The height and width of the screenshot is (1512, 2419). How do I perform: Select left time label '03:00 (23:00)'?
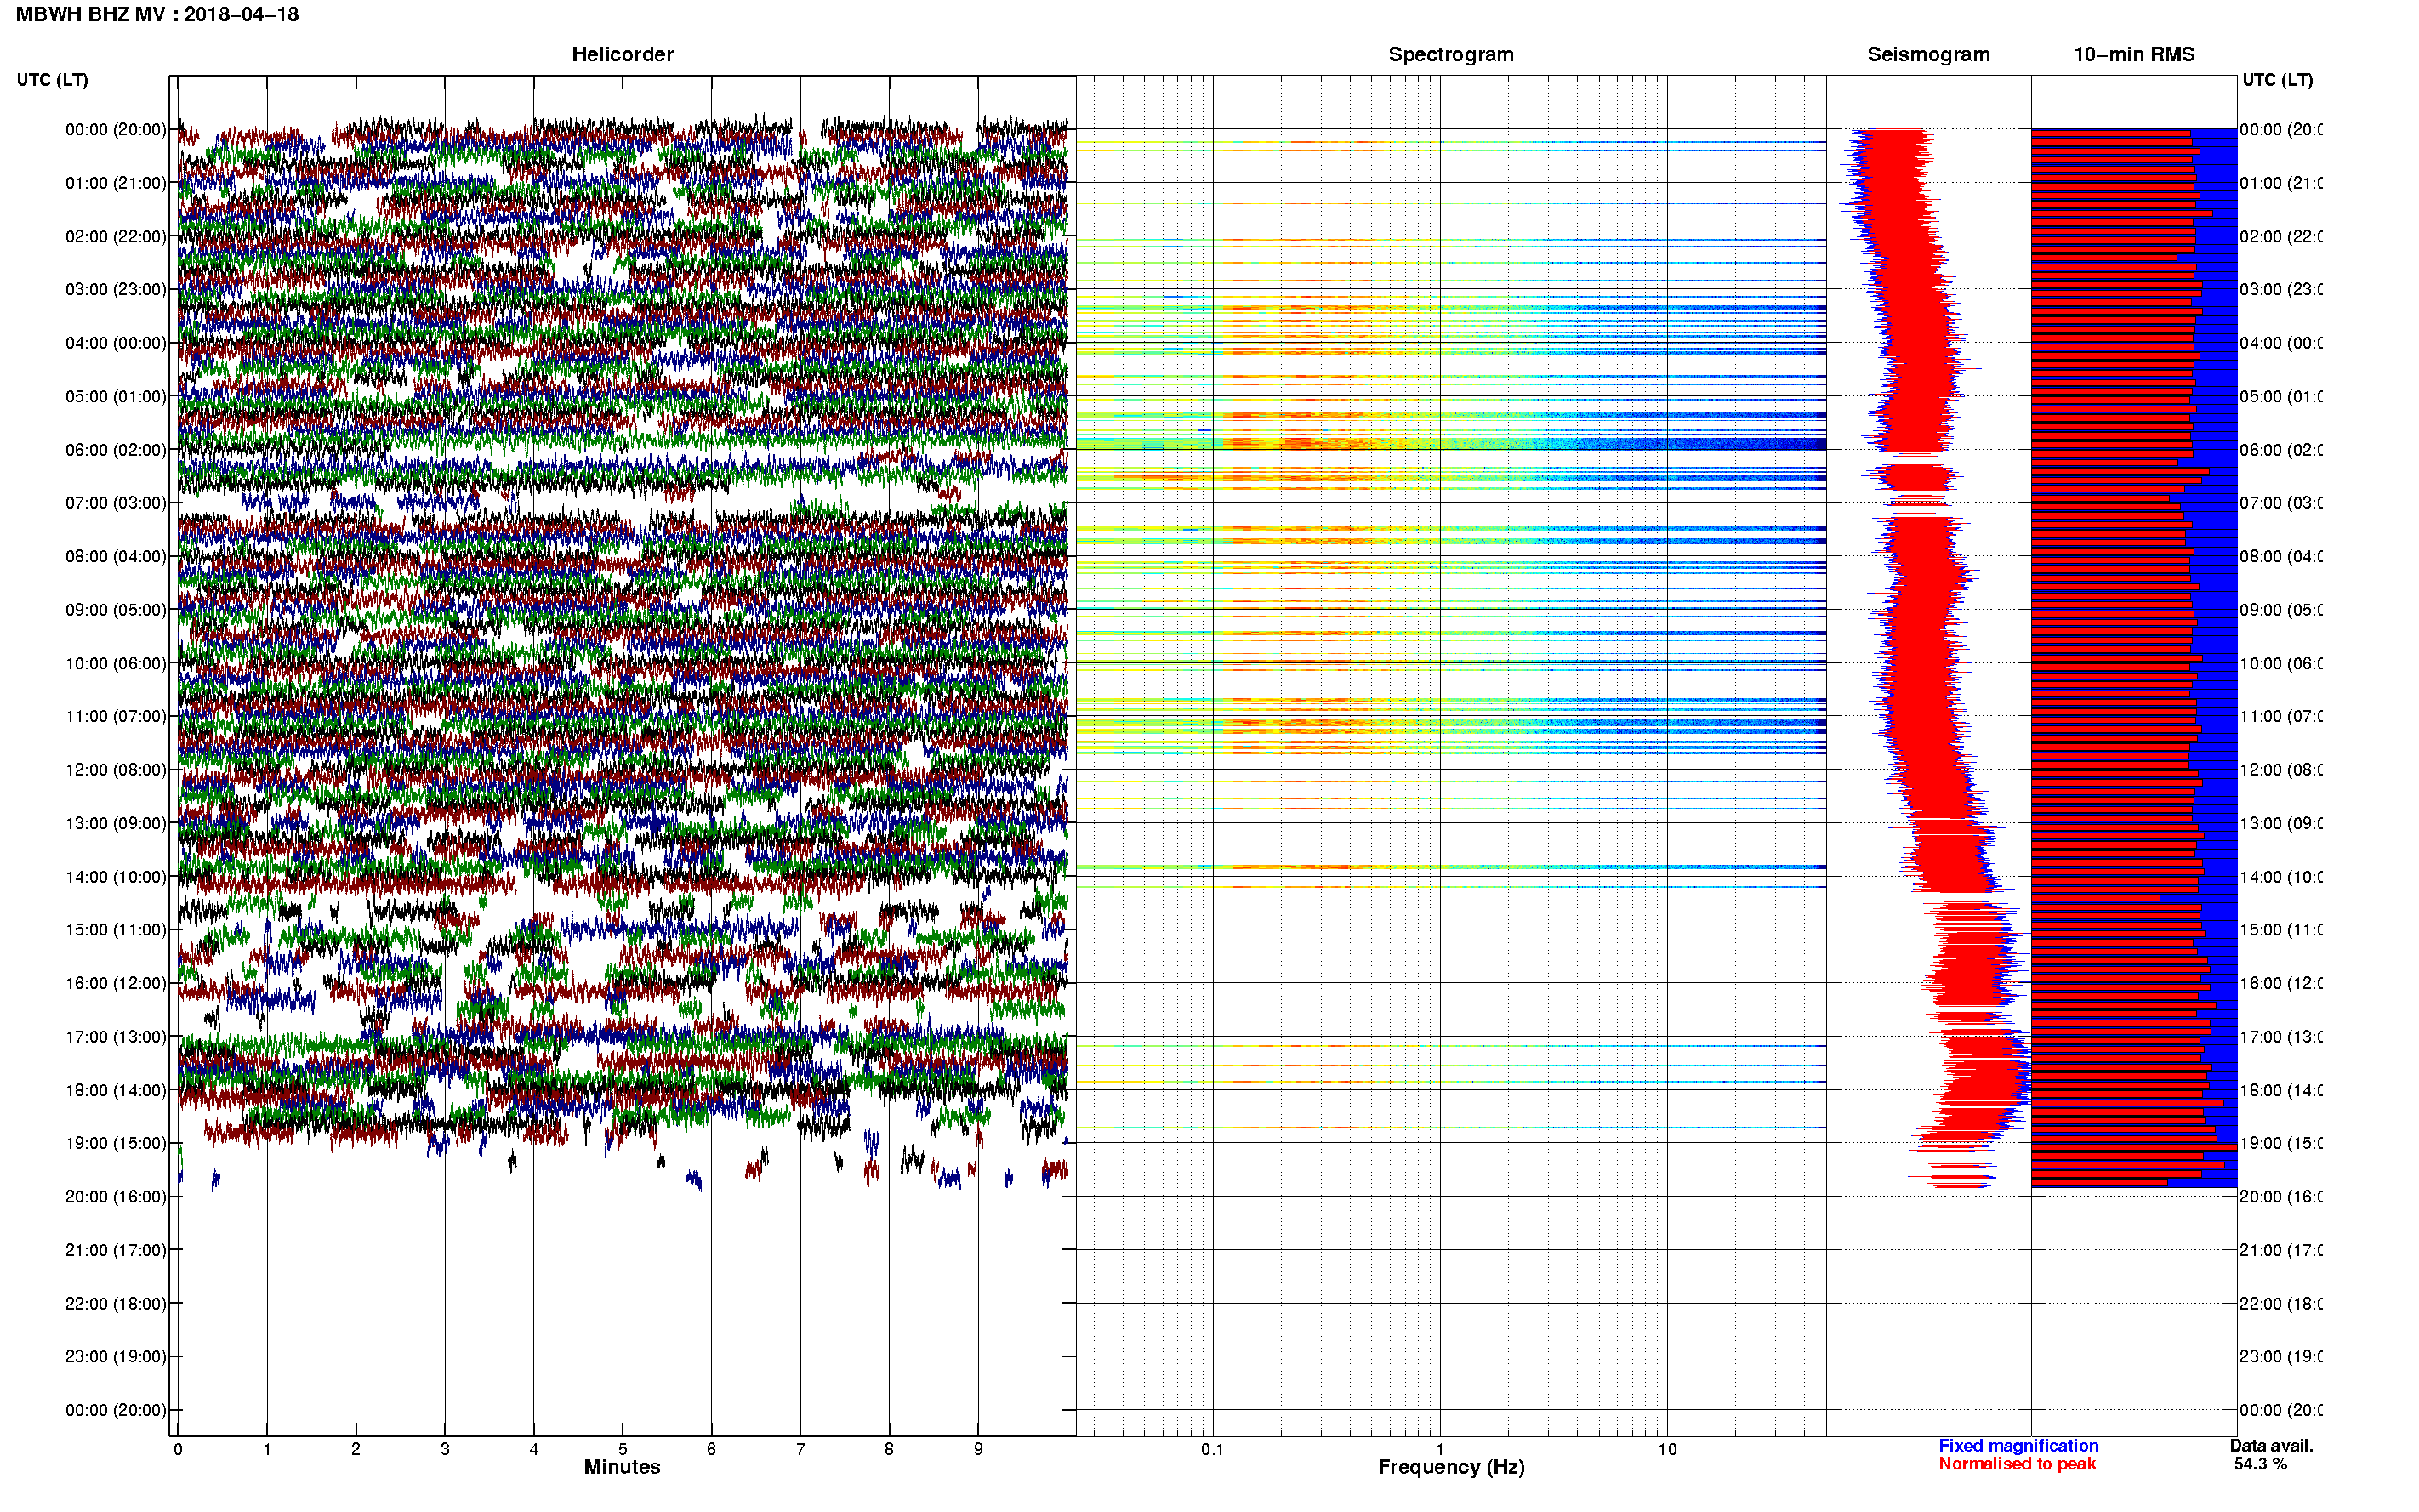click(x=116, y=290)
